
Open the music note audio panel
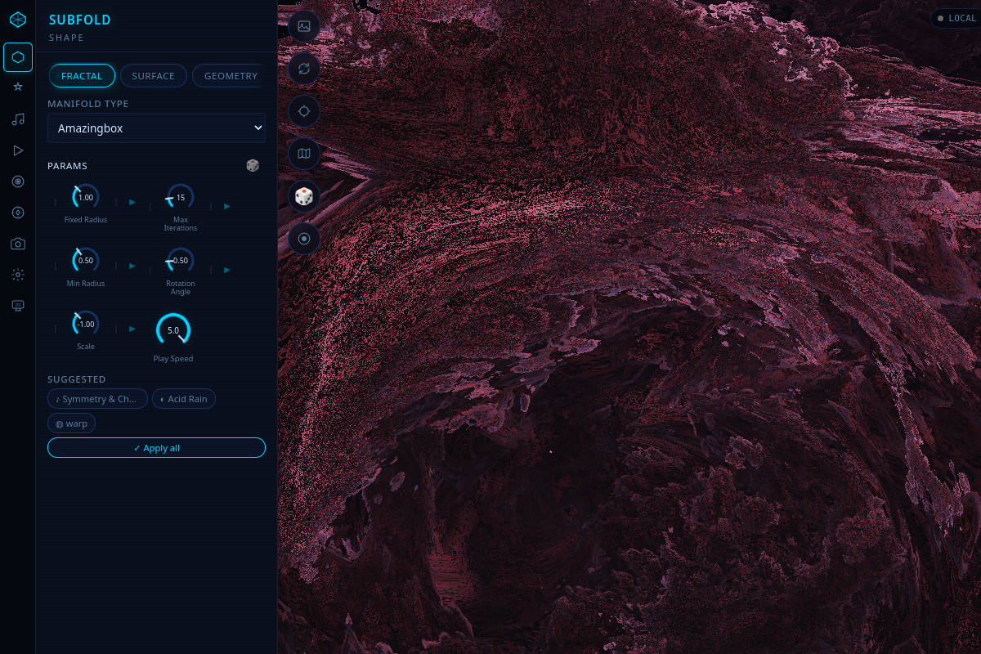coord(18,119)
